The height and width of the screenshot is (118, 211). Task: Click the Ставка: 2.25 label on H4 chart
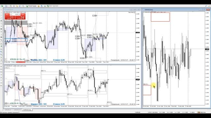59,104
